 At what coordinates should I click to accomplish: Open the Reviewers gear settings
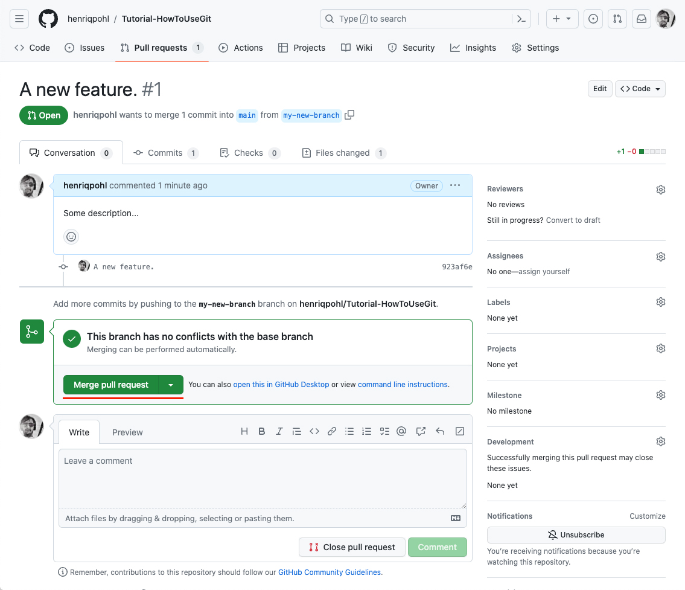[660, 189]
